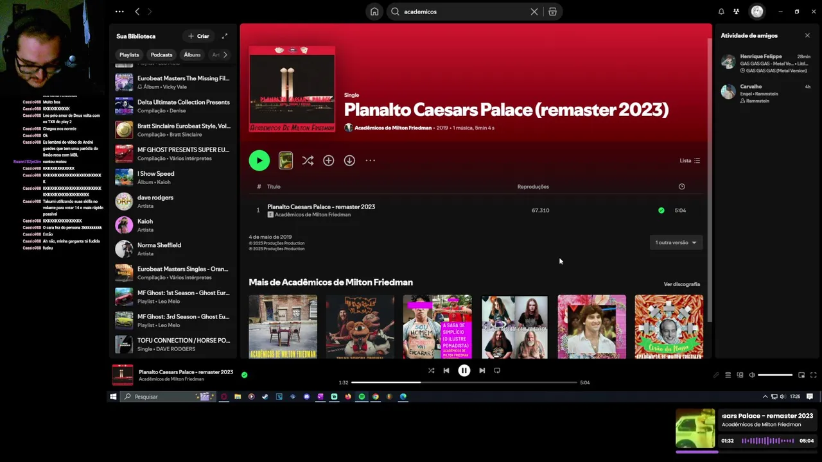Open Steam from the Windows taskbar

(265, 397)
